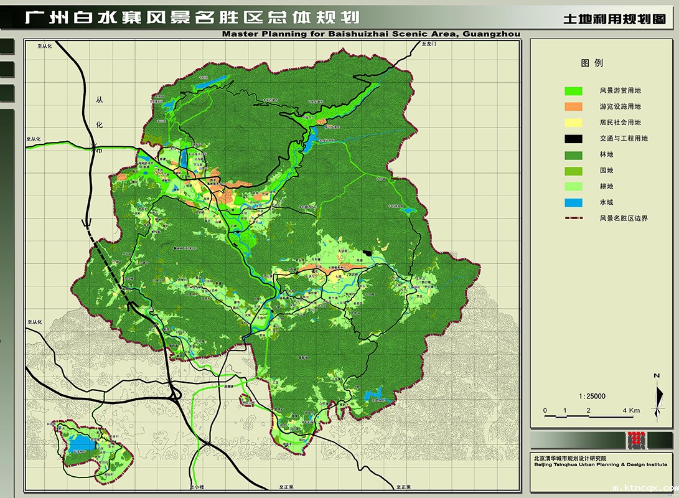Click the 至龙门 road direction label
The height and width of the screenshot is (498, 679).
pyautogui.click(x=429, y=45)
